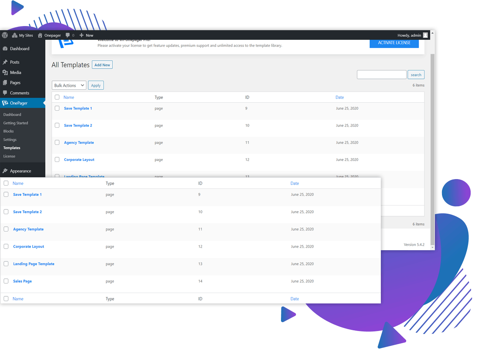Click footer Date link in front table
The height and width of the screenshot is (350, 477).
pos(295,299)
